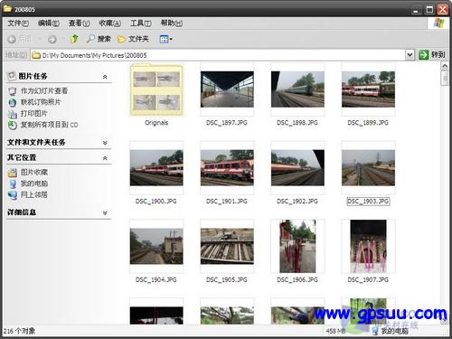Viewport: 452px width, 339px height.
Task: Open the Favorites (收藏) menu
Action: 110,24
